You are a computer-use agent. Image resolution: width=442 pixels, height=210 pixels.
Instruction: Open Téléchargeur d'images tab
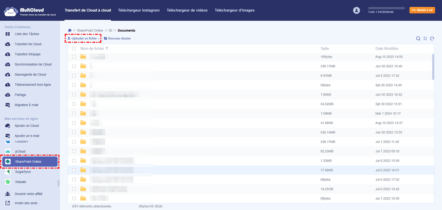click(x=235, y=10)
